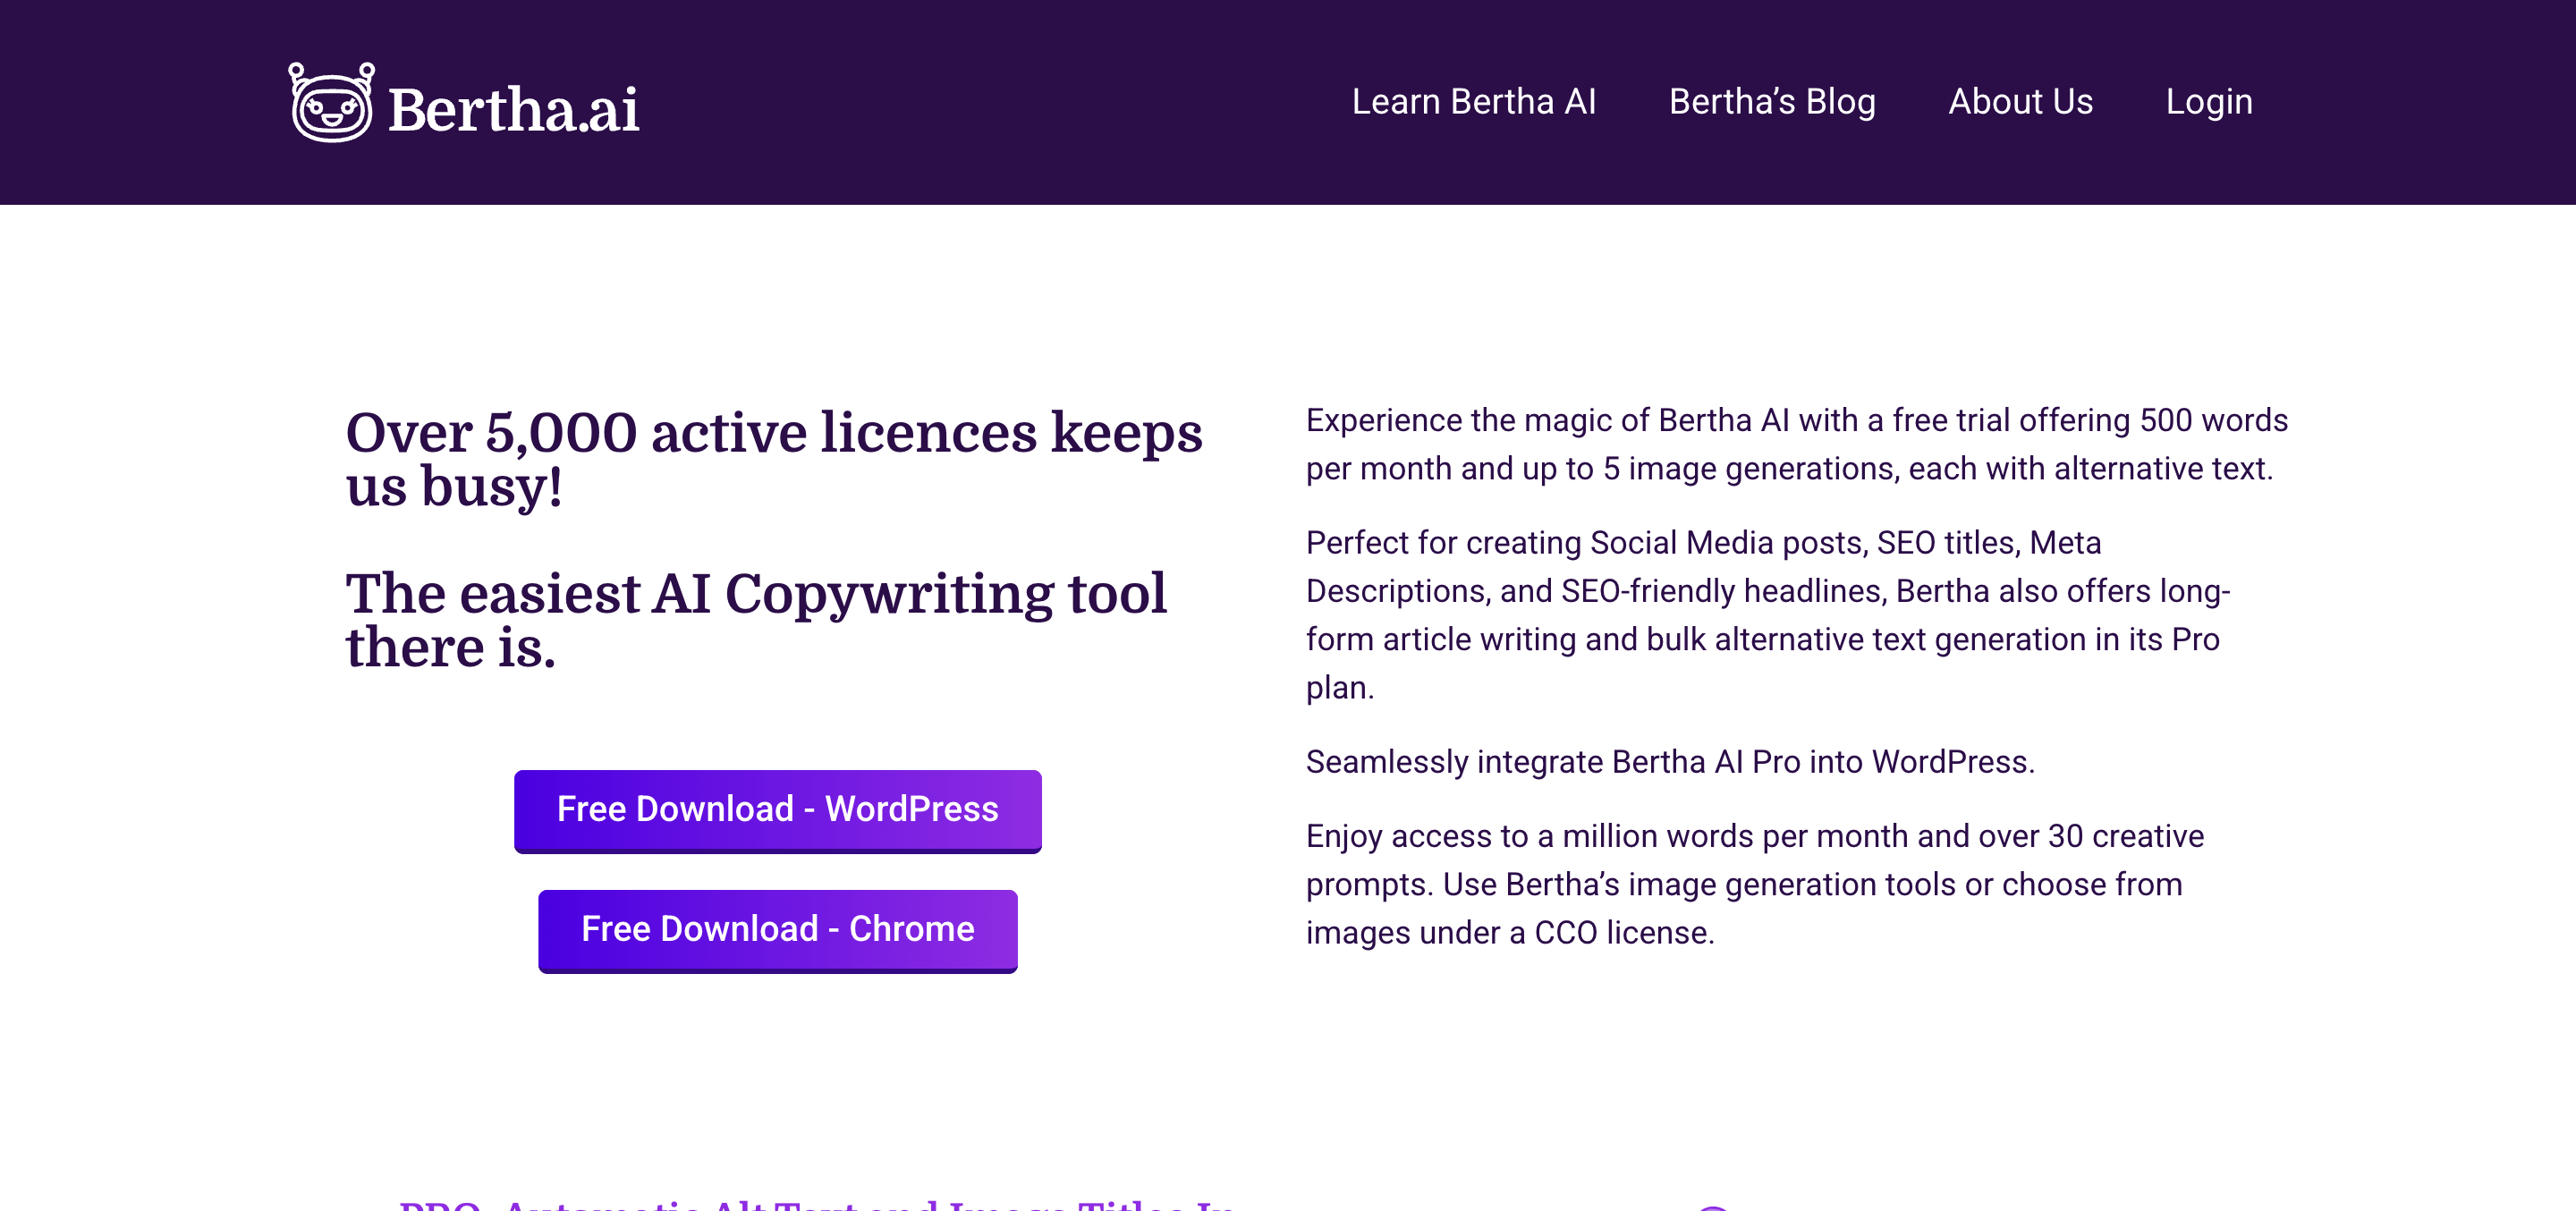Click the Bertha.ai wordmark text in header
Screen dimensions: 2576x1211
(x=513, y=109)
